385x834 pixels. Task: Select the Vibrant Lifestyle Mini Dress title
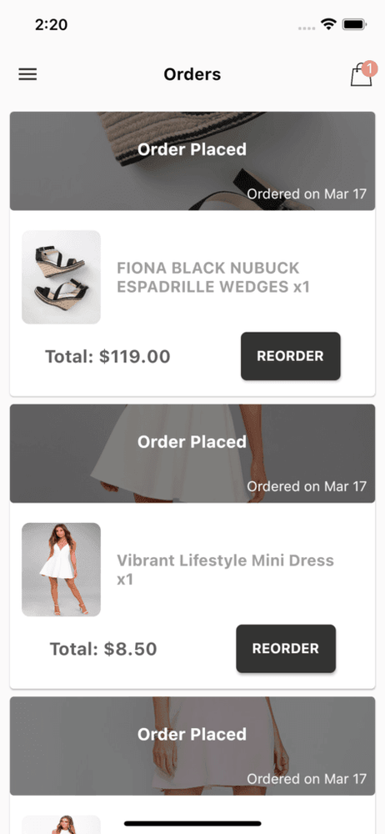pos(226,570)
